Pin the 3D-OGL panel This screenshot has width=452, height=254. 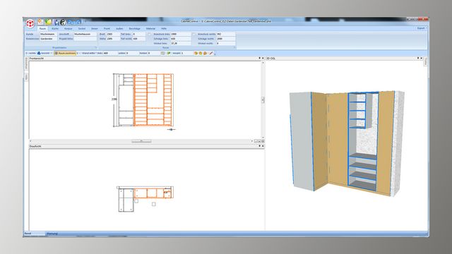coord(418,58)
